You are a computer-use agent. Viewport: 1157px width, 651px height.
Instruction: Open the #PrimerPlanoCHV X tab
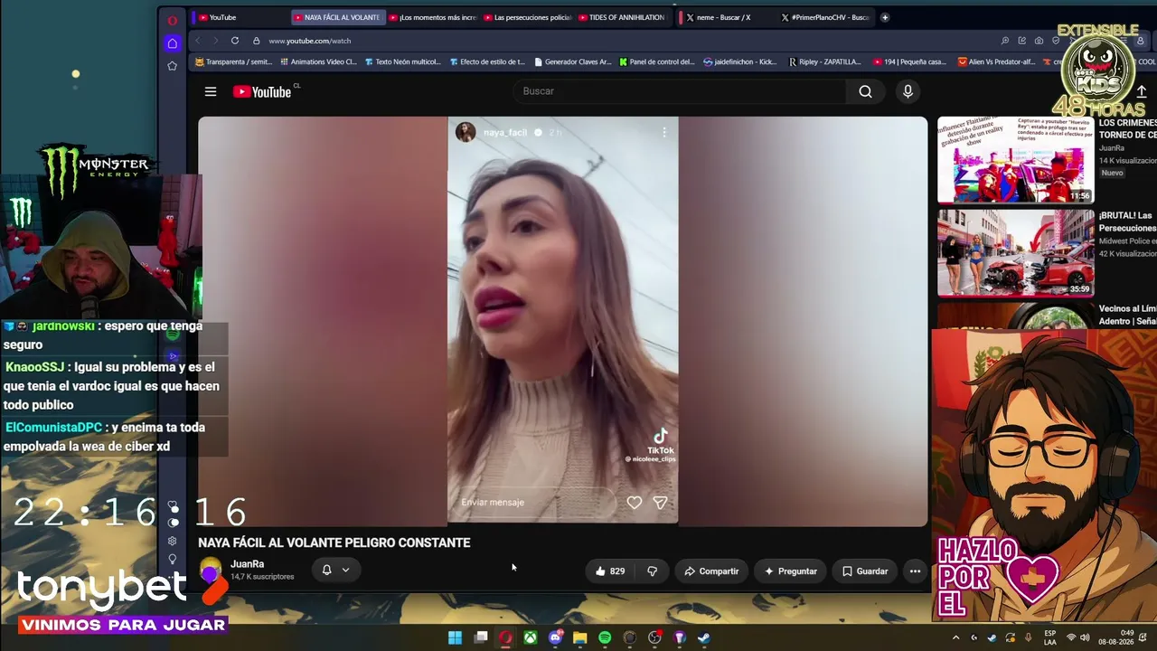824,17
